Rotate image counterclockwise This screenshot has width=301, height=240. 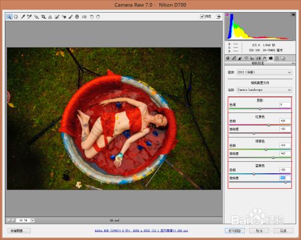[x=92, y=17]
